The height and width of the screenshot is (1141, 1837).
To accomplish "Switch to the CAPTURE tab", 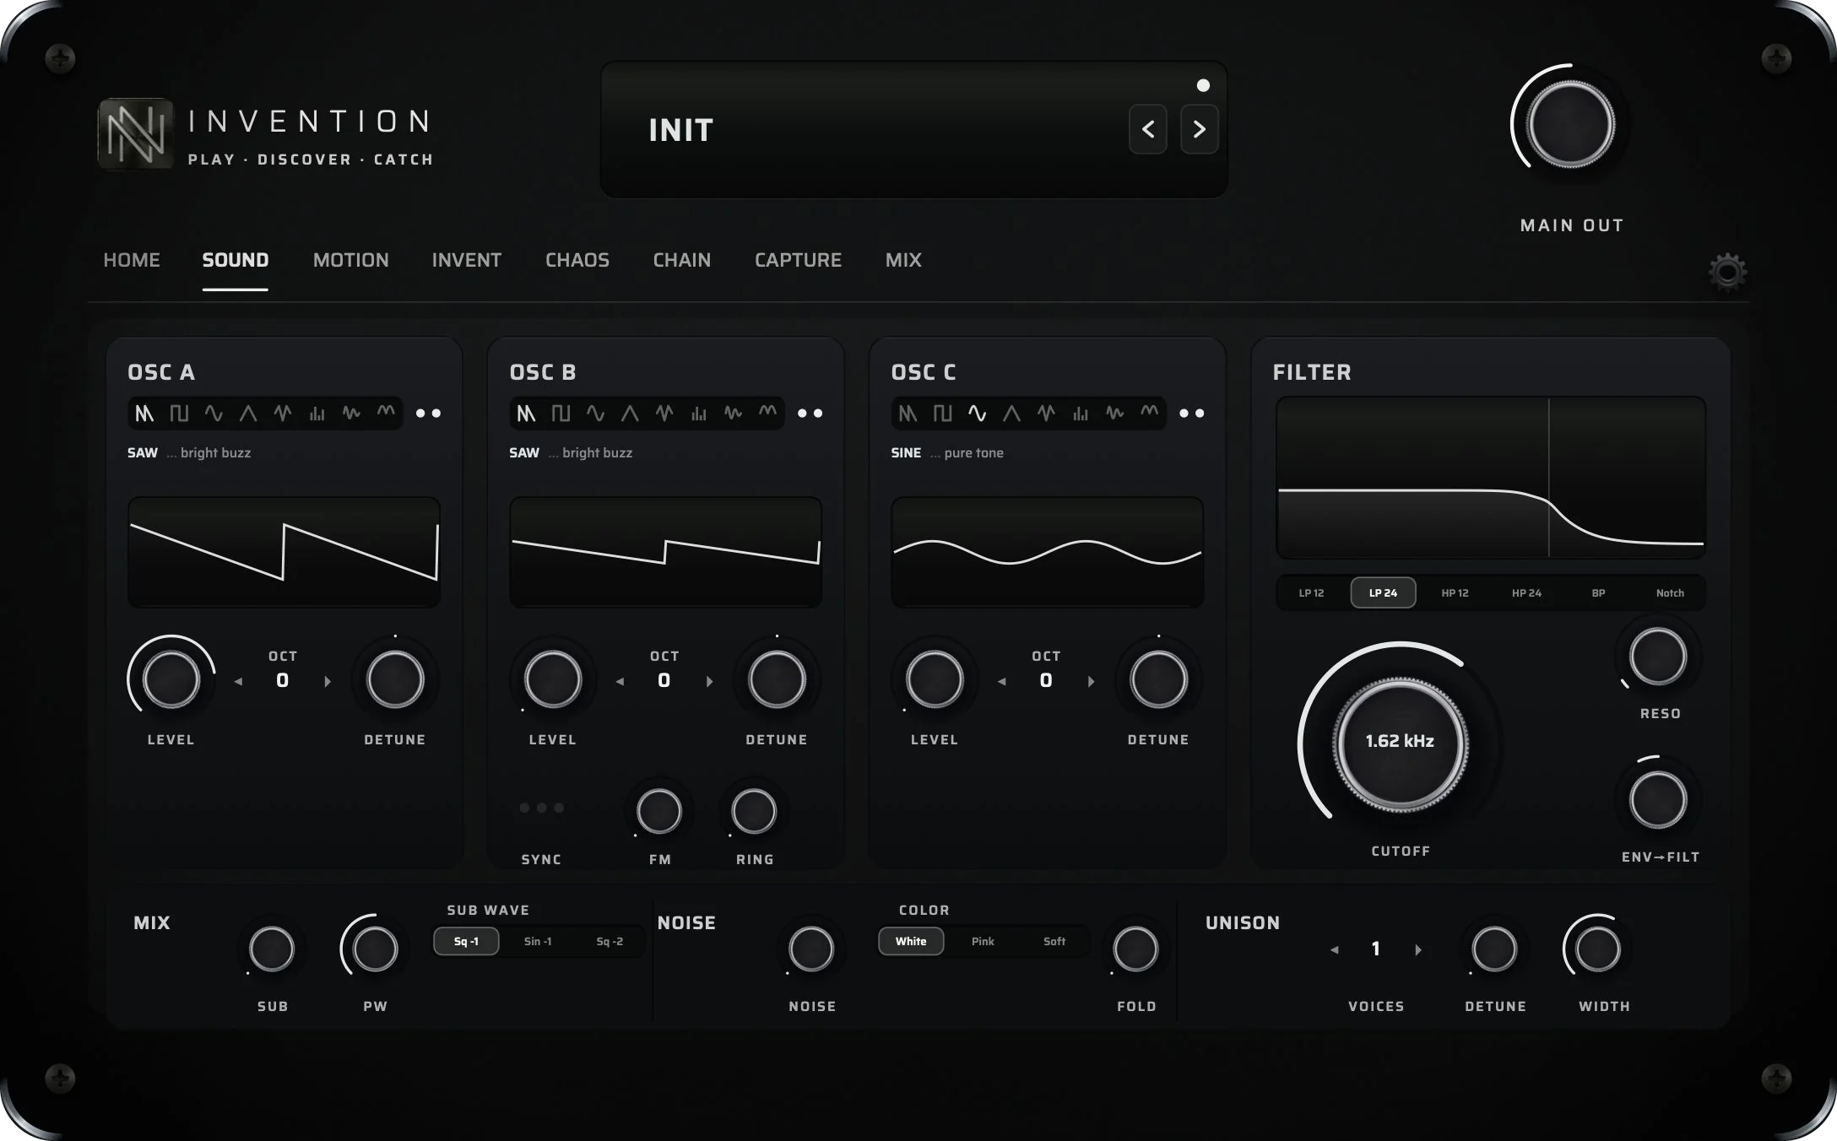I will tap(798, 260).
